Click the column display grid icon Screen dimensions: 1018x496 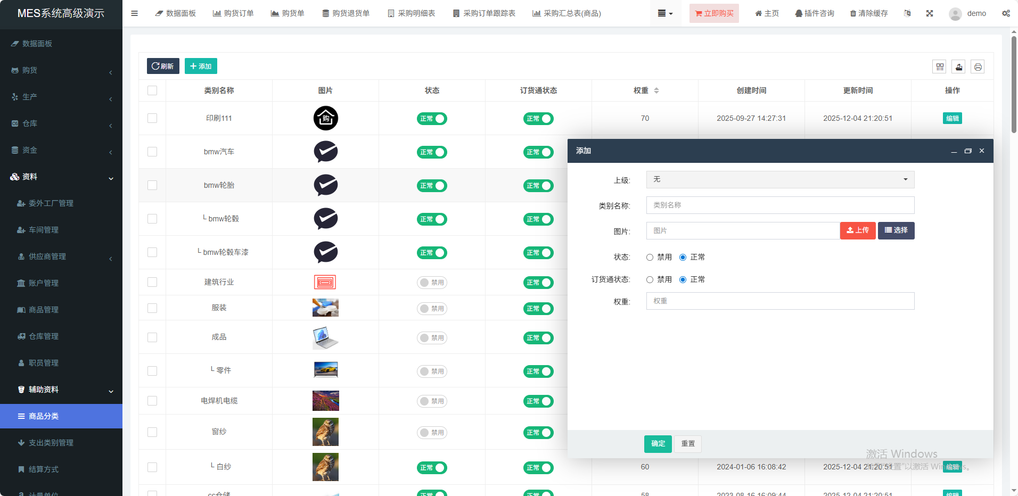pyautogui.click(x=940, y=67)
